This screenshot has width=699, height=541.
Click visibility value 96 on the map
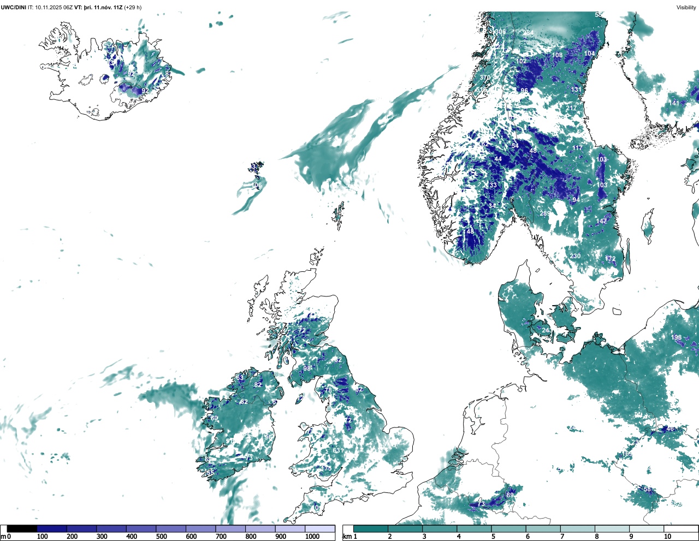click(x=524, y=91)
